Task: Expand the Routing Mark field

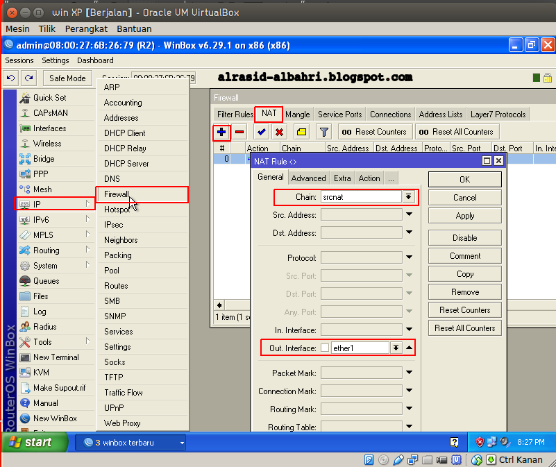Action: (410, 409)
